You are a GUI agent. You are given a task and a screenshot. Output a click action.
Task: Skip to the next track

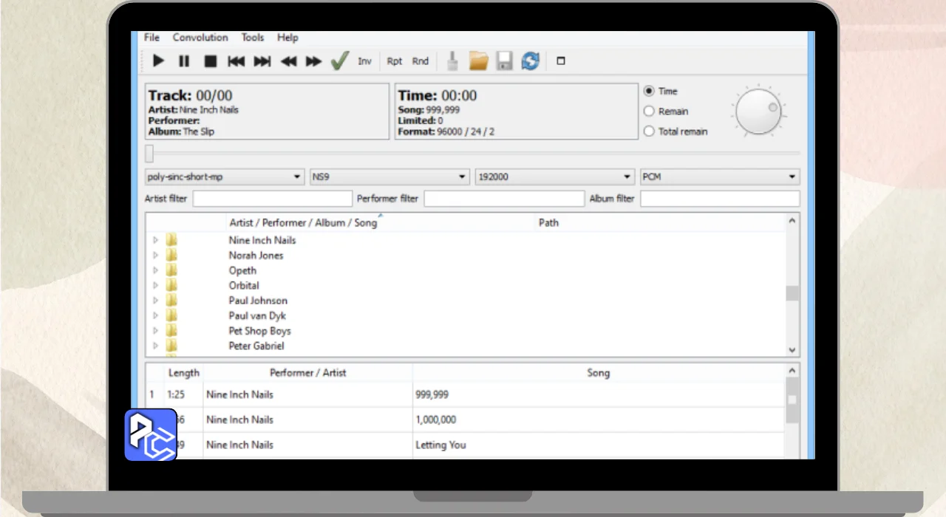[262, 61]
